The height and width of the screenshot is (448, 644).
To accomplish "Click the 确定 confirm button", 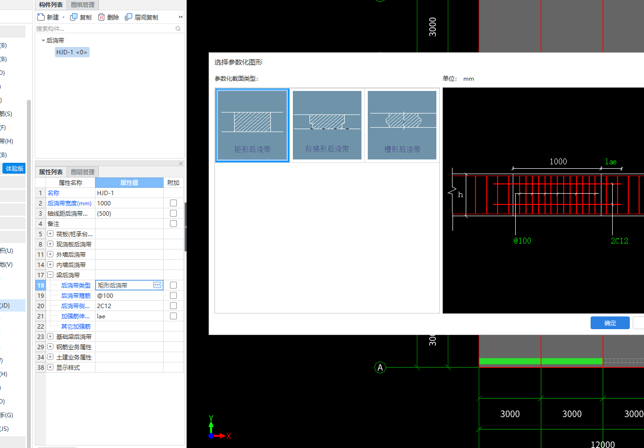I will (x=610, y=323).
